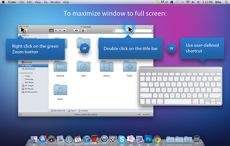Collapse the SEARCH FOR sidebar section
The image size is (230, 146).
pyautogui.click(x=20, y=73)
